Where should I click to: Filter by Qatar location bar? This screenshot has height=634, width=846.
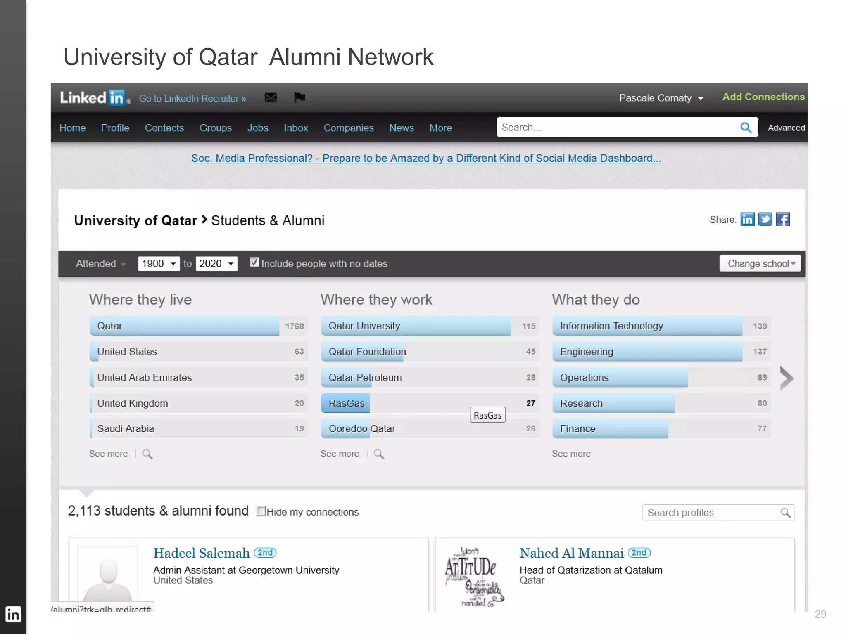click(199, 326)
